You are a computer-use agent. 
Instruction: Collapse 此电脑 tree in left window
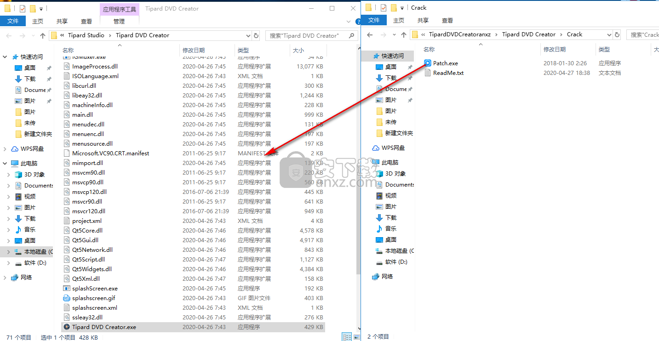5,164
